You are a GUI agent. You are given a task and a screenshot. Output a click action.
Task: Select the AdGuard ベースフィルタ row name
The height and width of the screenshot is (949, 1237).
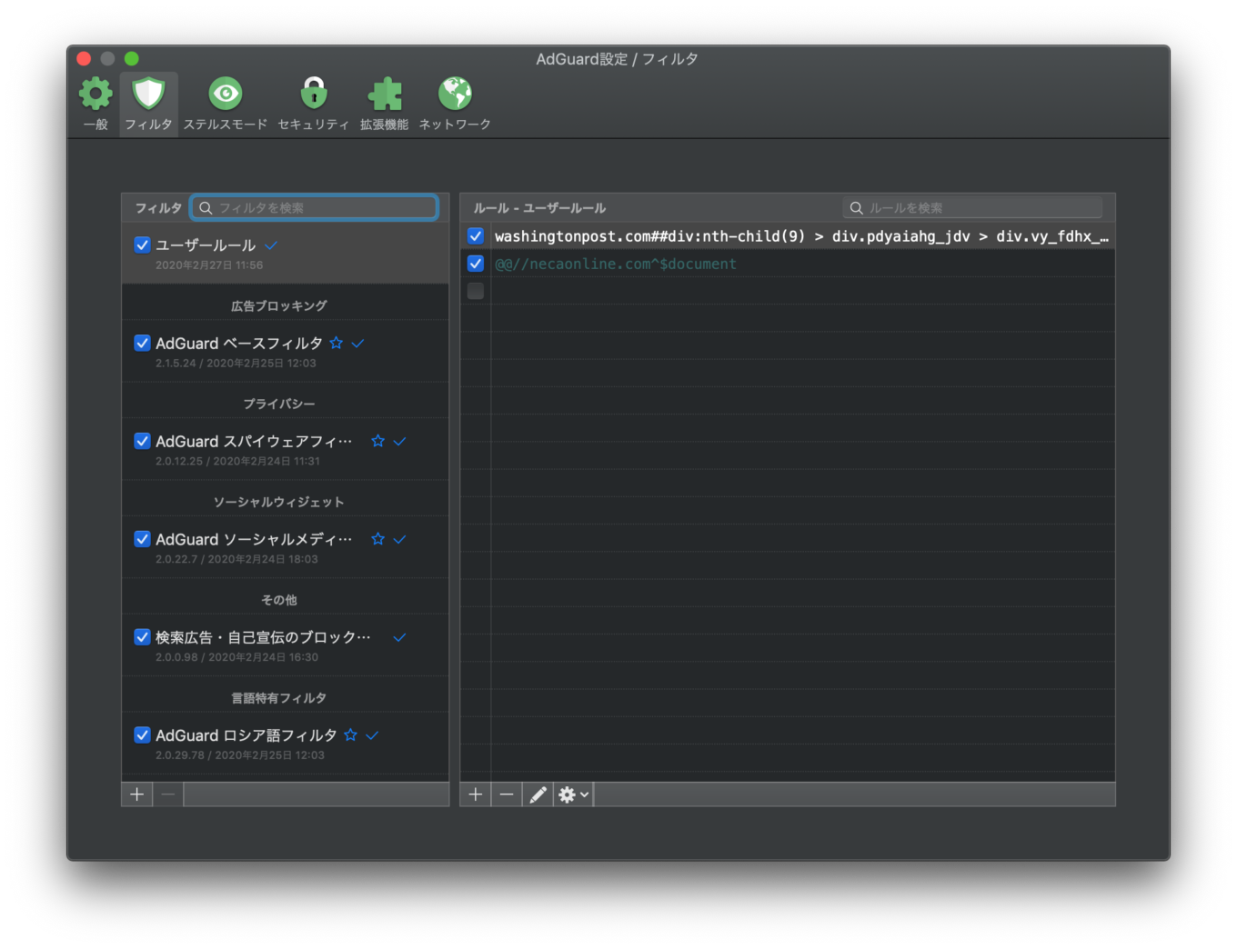(239, 343)
